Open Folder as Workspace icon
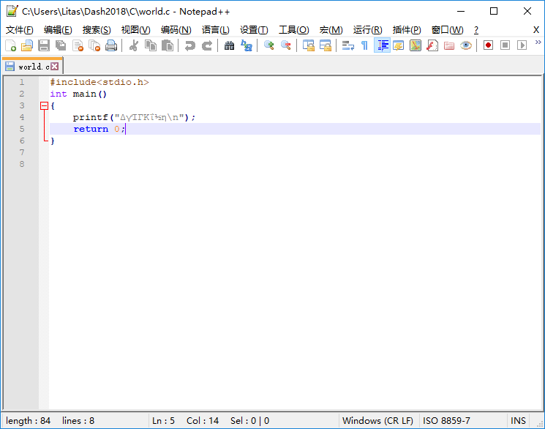 pos(449,45)
